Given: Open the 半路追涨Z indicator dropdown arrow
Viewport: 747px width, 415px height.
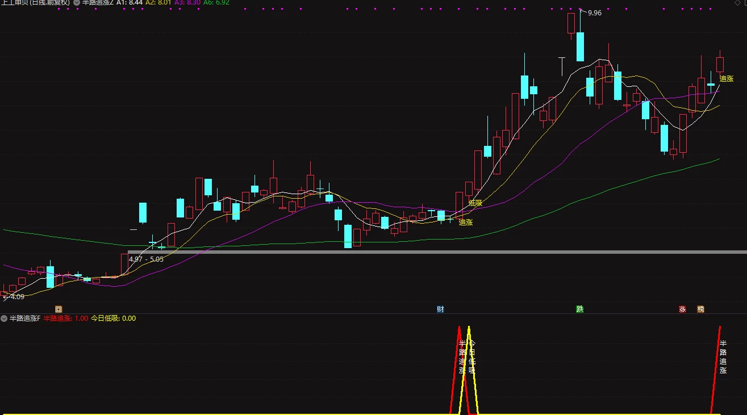Looking at the screenshot, I should point(77,2).
